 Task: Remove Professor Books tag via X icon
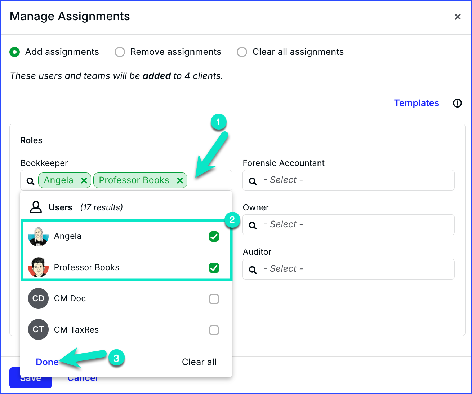tap(180, 180)
